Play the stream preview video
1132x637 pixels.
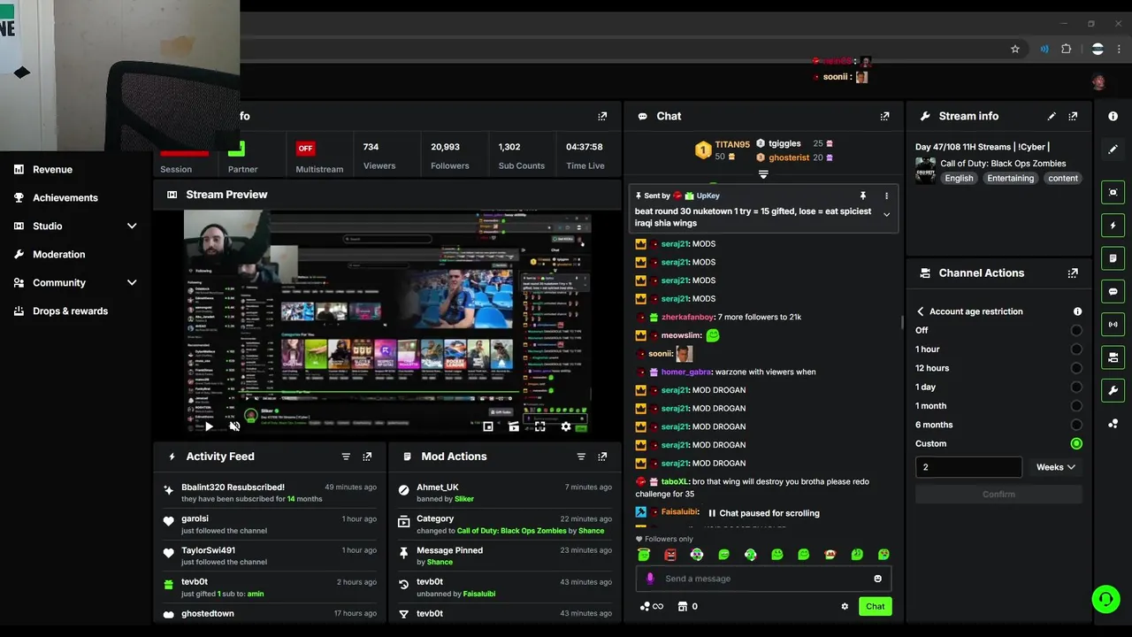[209, 426]
